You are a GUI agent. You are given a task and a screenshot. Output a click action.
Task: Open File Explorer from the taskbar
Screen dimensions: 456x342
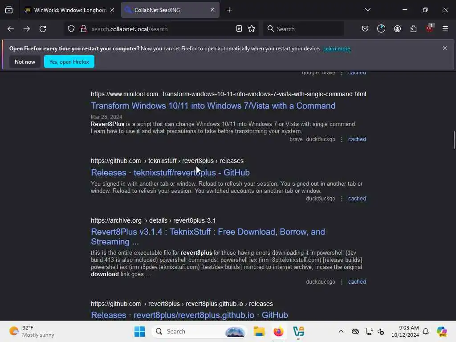(259, 331)
